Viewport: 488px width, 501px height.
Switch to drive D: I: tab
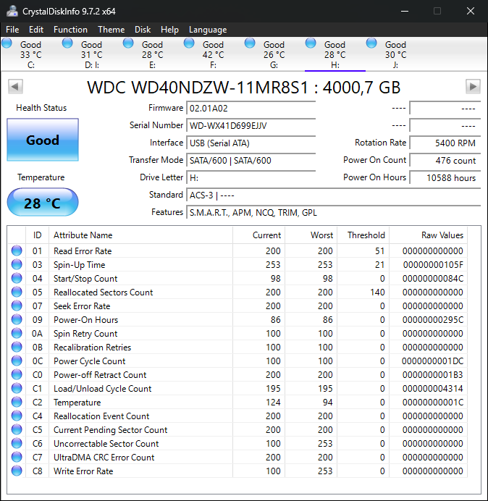[91, 54]
